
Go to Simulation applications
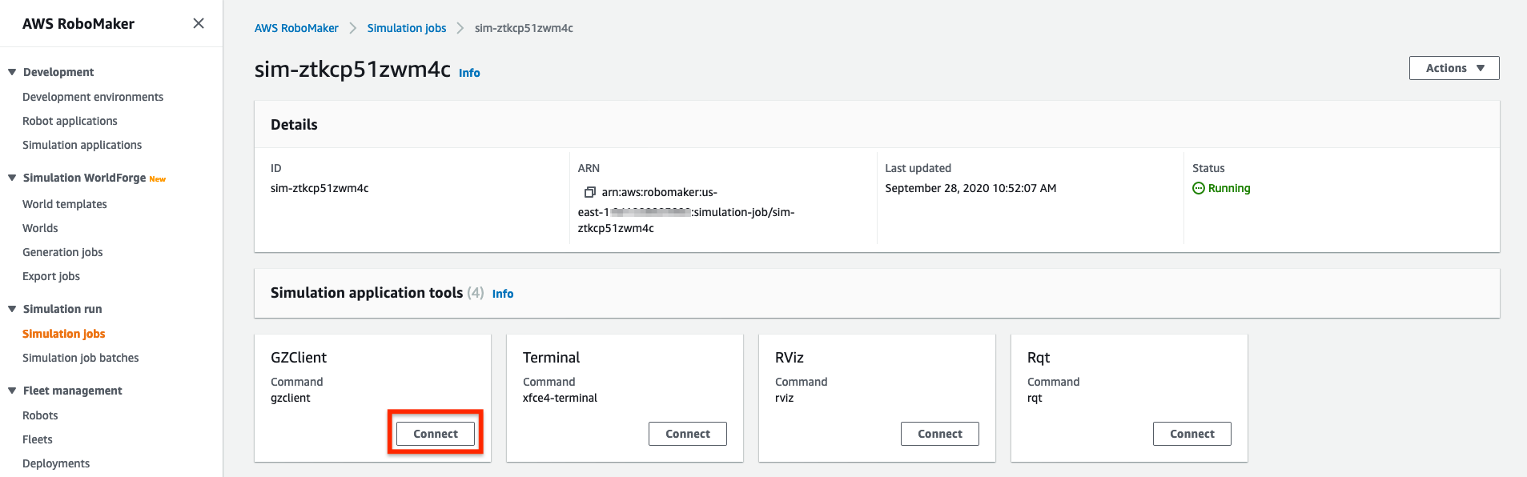tap(82, 145)
